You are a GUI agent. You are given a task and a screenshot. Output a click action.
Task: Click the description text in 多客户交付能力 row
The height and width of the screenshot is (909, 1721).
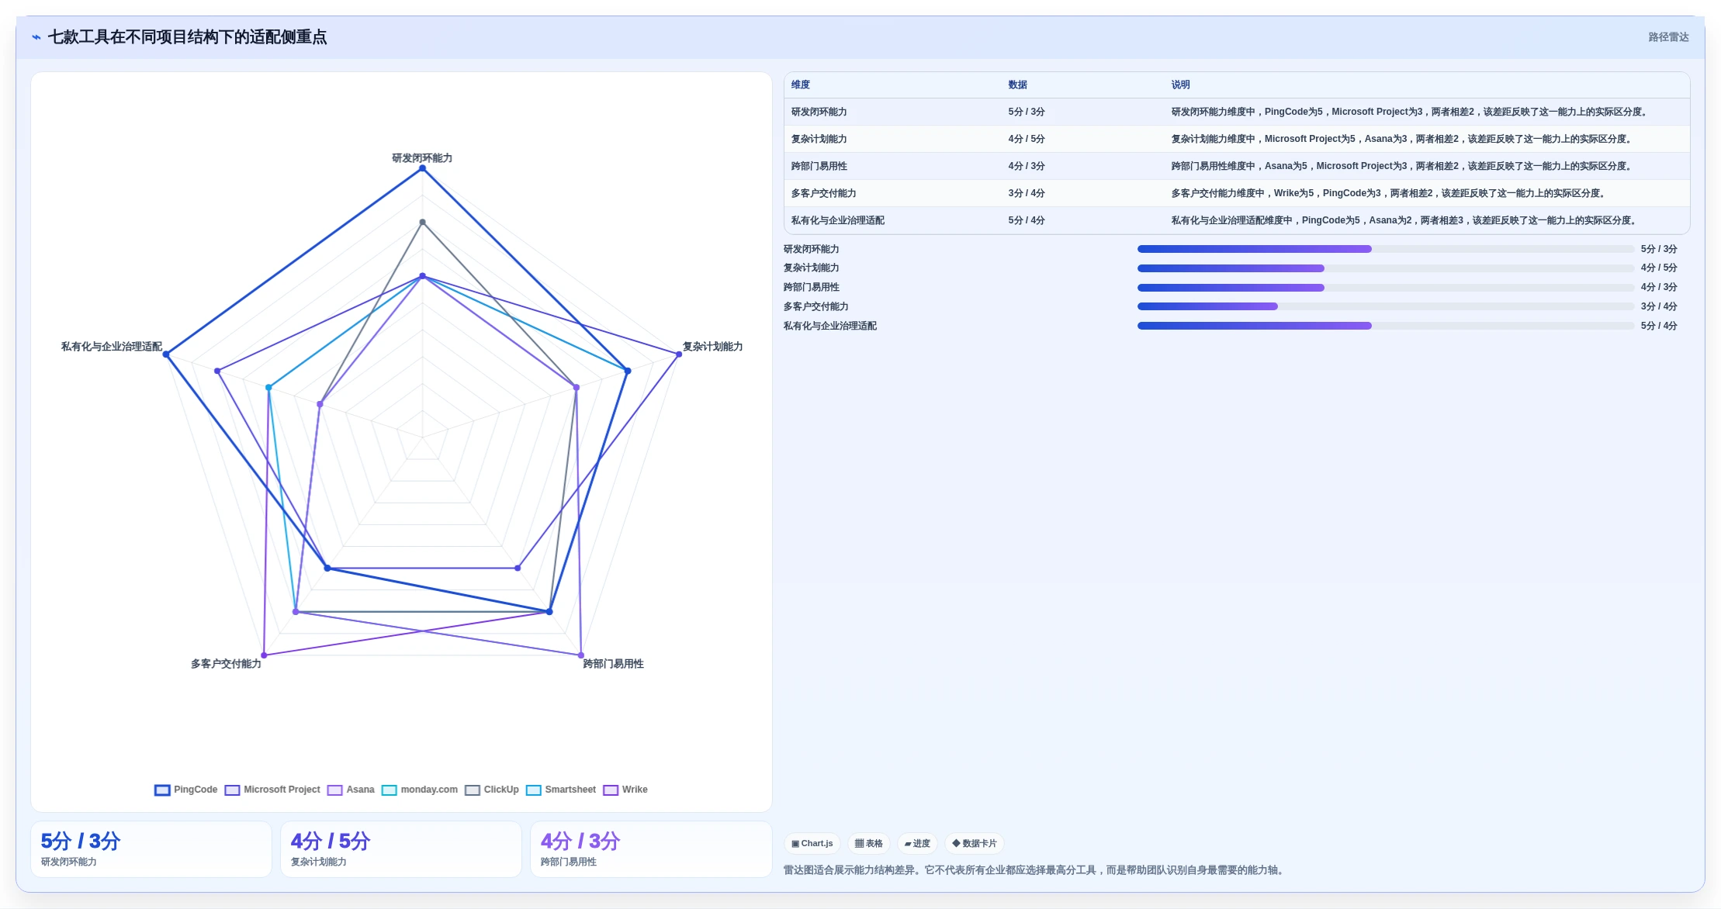click(1388, 194)
